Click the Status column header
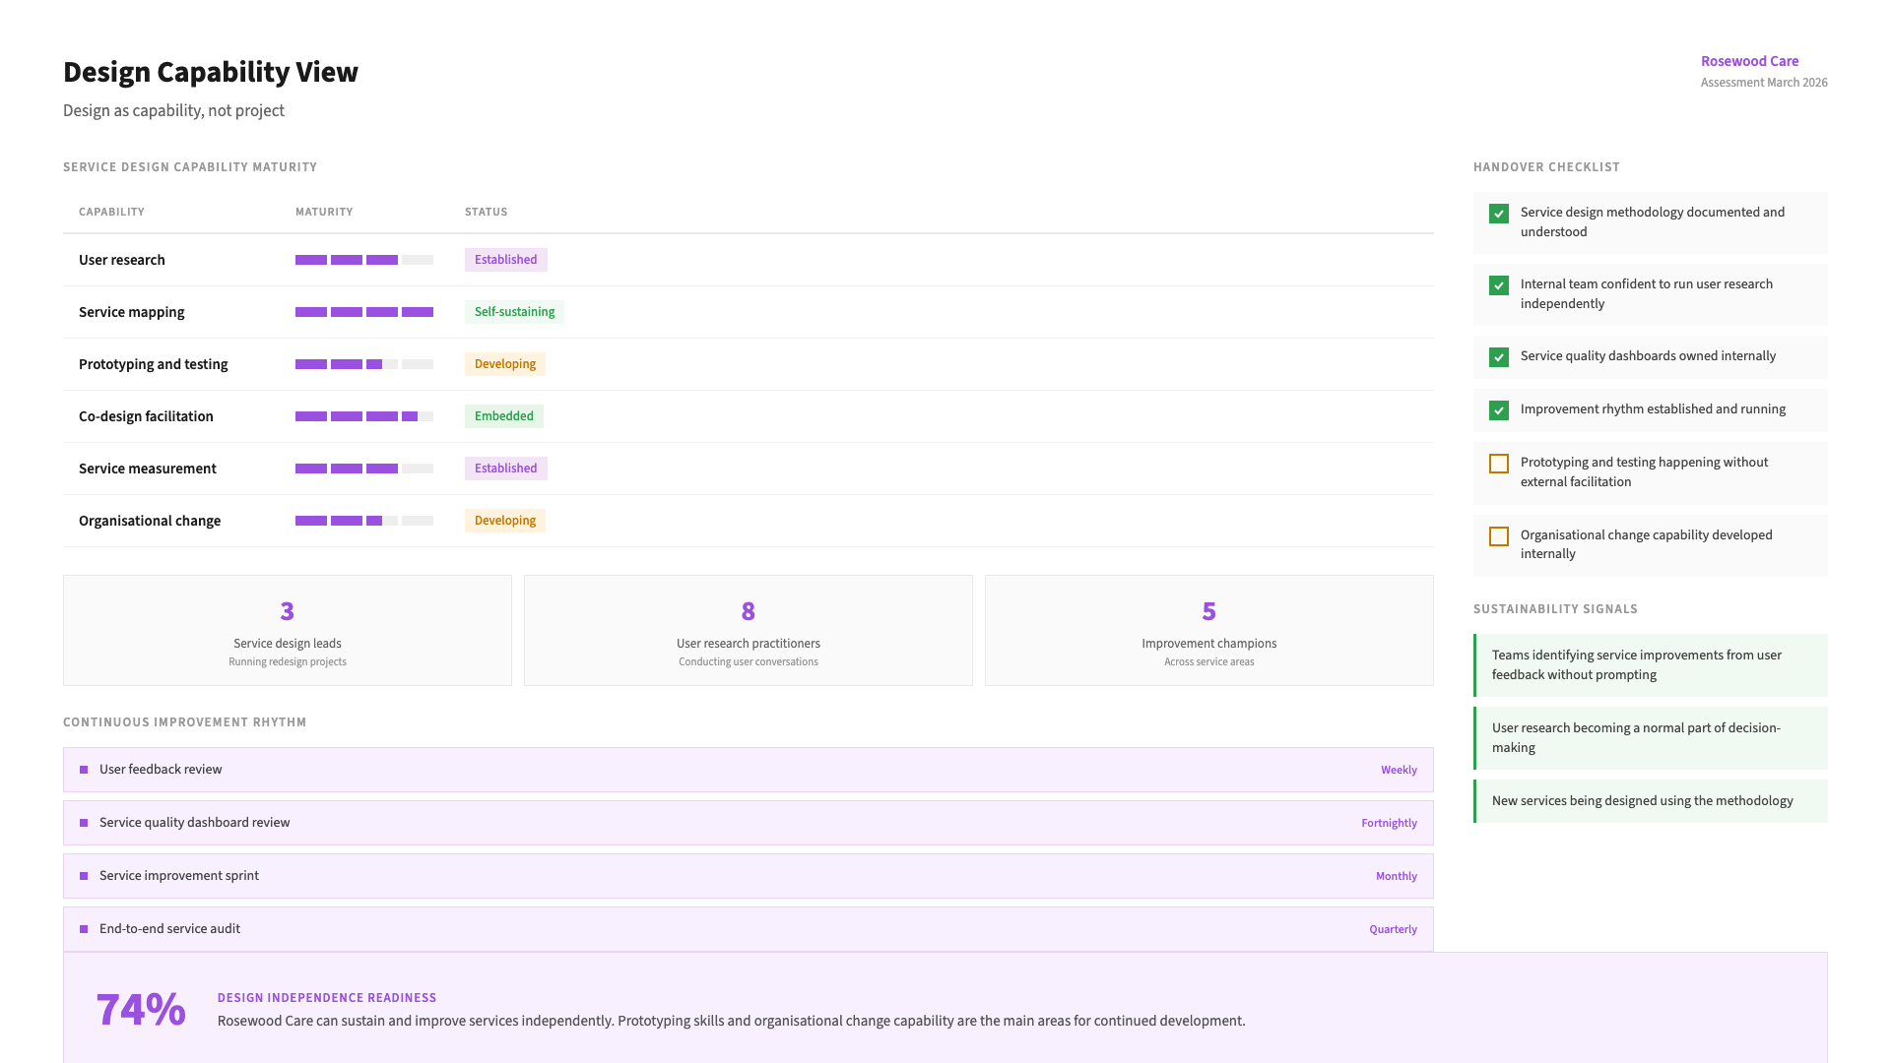Viewport: 1891px width, 1063px height. (487, 212)
